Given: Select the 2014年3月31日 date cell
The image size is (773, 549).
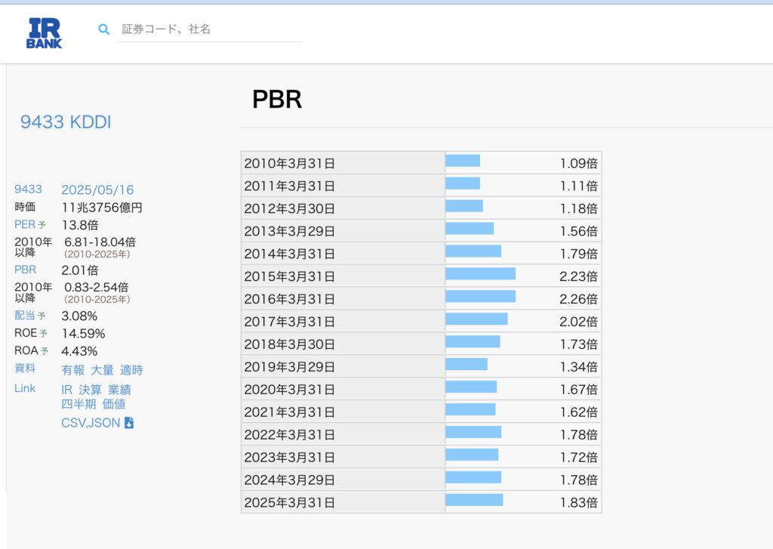Looking at the screenshot, I should click(x=343, y=254).
